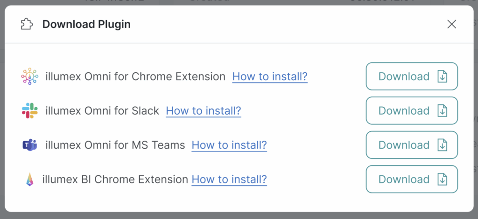Image resolution: width=478 pixels, height=219 pixels.
Task: Download illumex Omni for MS Teams
Action: point(411,145)
